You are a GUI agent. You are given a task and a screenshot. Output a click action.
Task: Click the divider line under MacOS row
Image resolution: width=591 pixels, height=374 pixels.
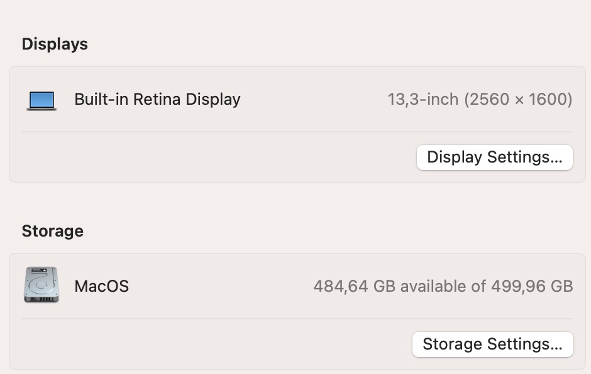297,319
